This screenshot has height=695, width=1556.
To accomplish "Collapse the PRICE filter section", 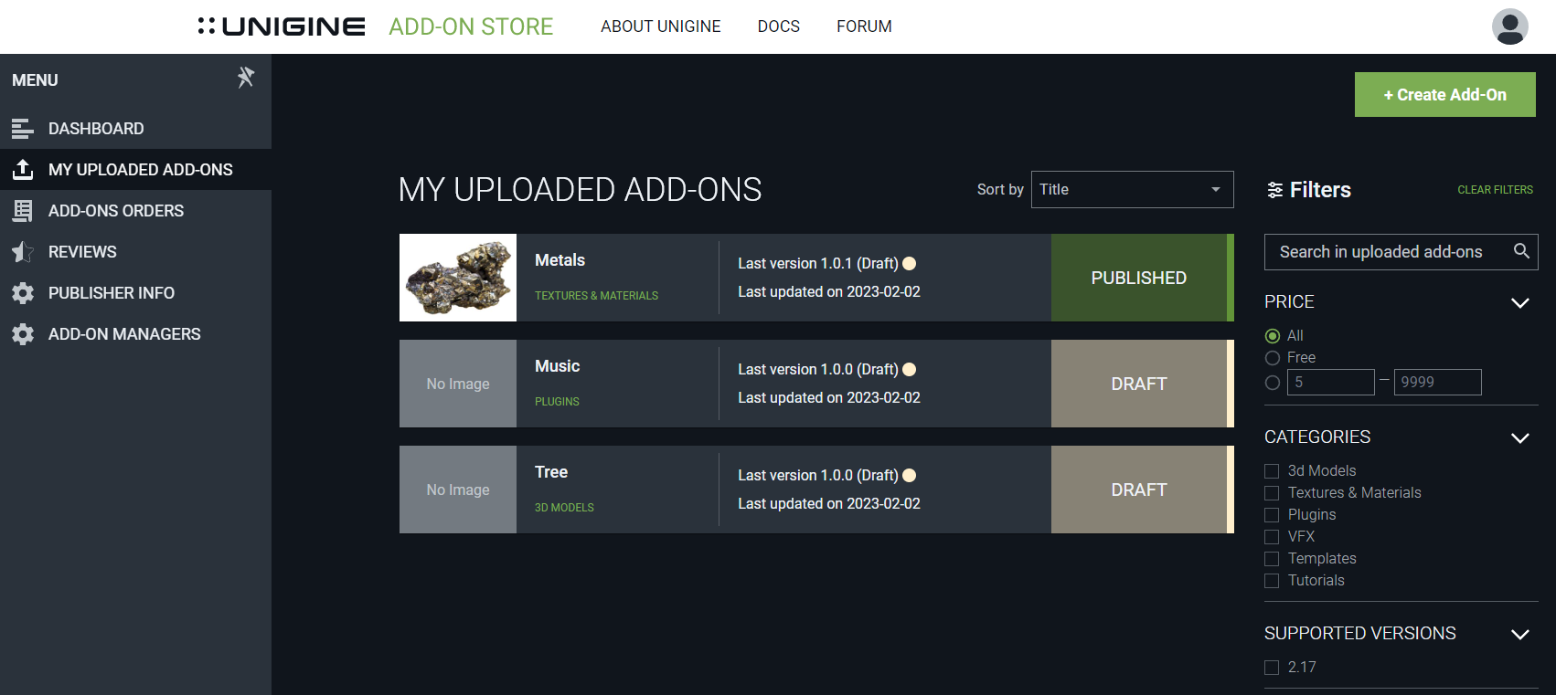I will click(1519, 302).
